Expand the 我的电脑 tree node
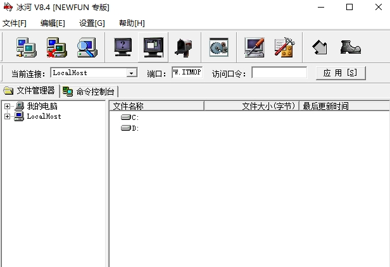 pyautogui.click(x=7, y=106)
